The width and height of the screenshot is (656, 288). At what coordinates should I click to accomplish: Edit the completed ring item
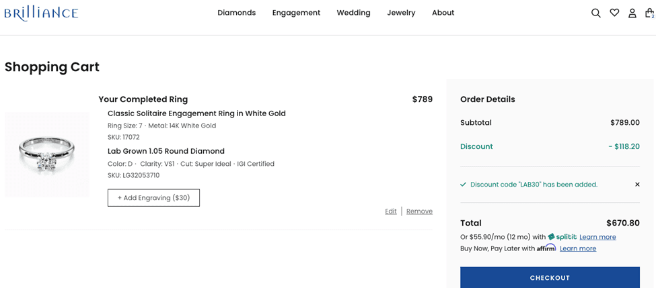(390, 211)
